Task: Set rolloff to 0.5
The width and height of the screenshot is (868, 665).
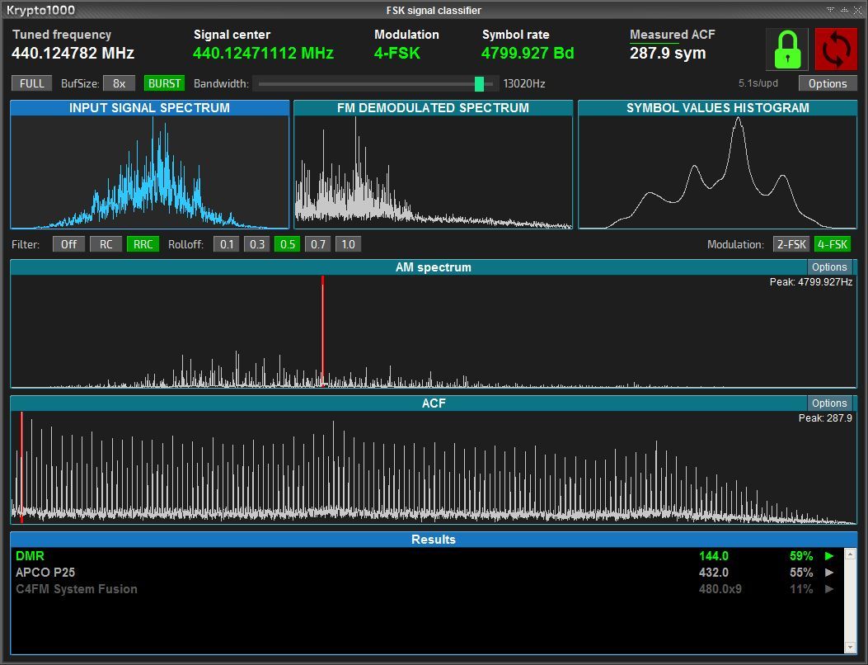Action: (x=288, y=244)
